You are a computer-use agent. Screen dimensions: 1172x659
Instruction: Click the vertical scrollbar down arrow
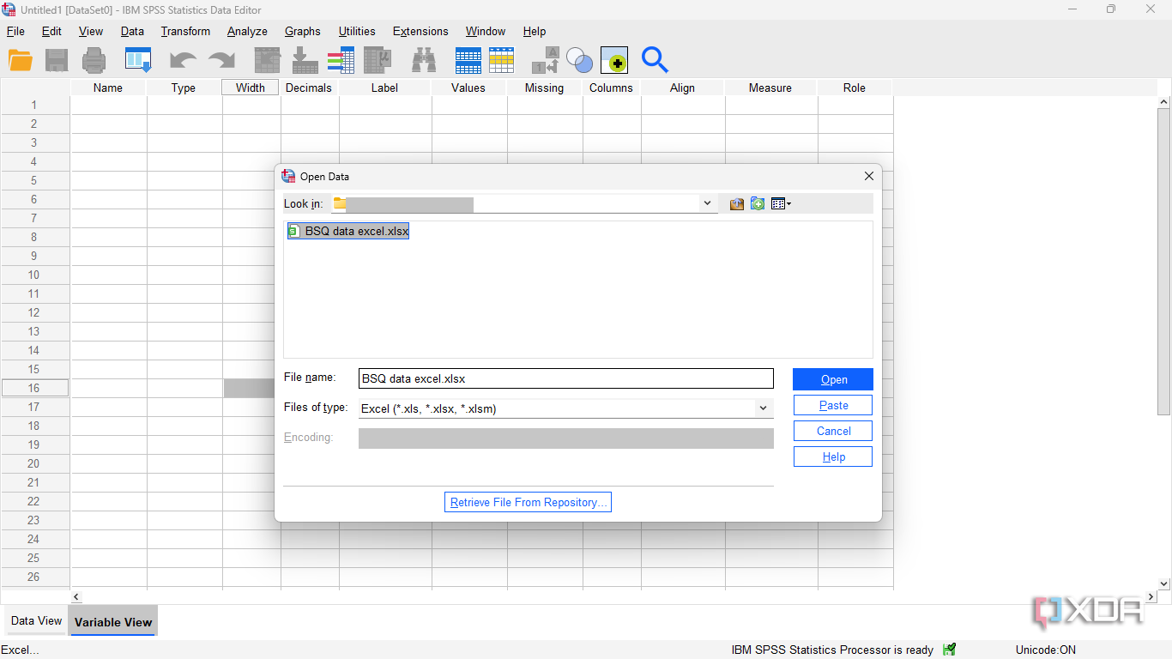1164,583
